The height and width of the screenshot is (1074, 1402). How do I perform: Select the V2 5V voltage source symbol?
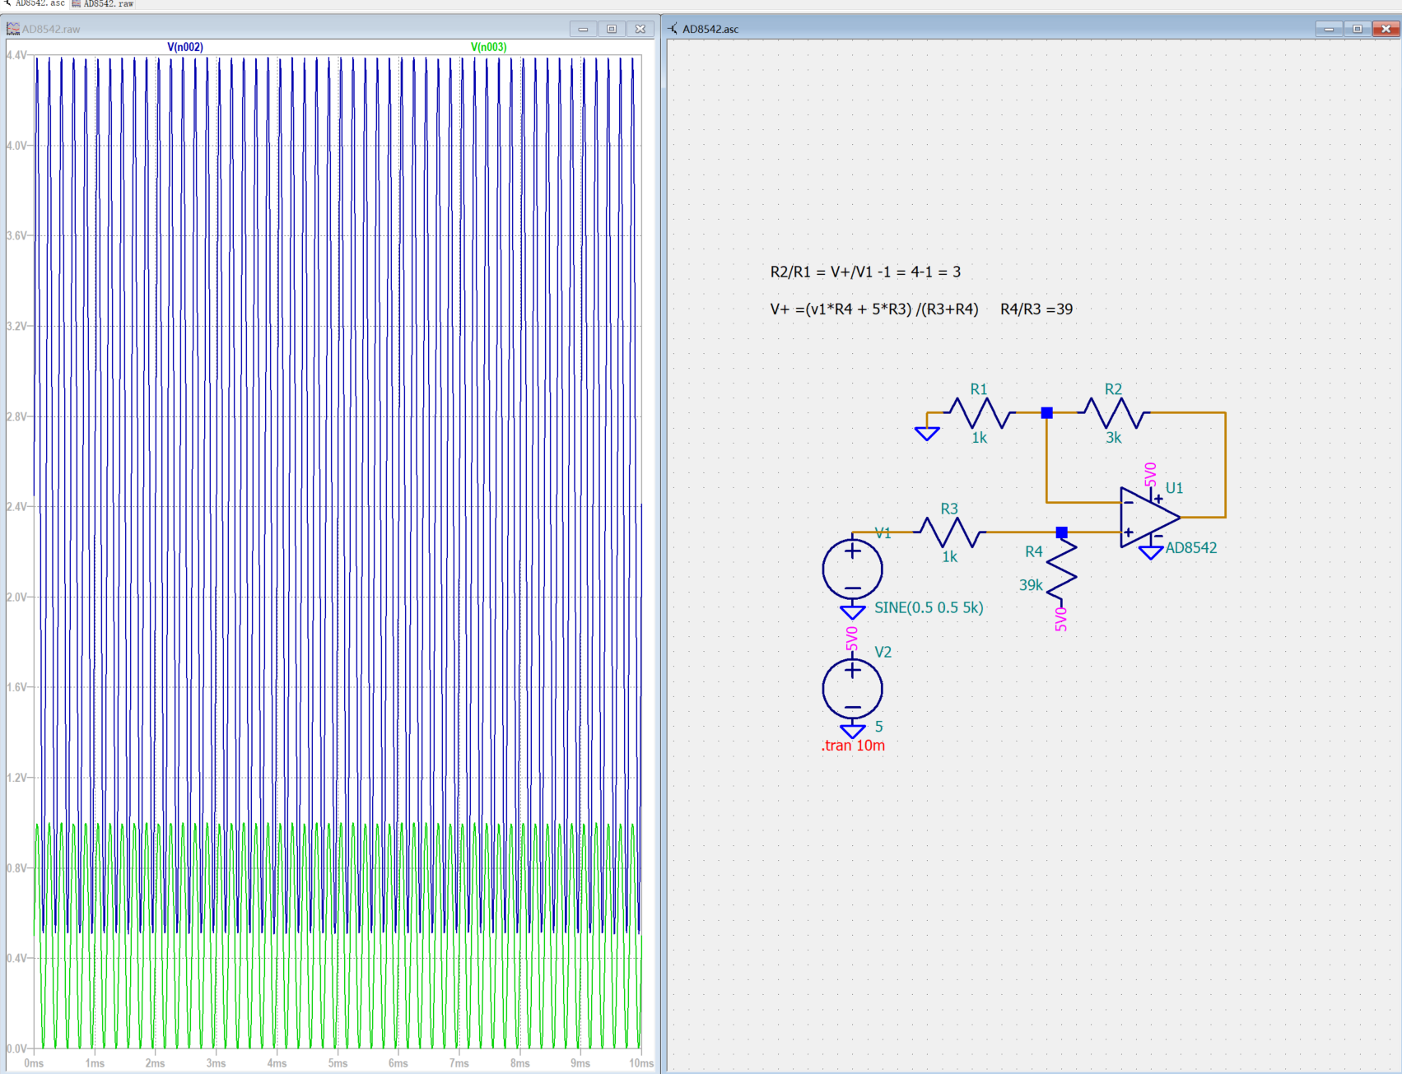click(852, 688)
